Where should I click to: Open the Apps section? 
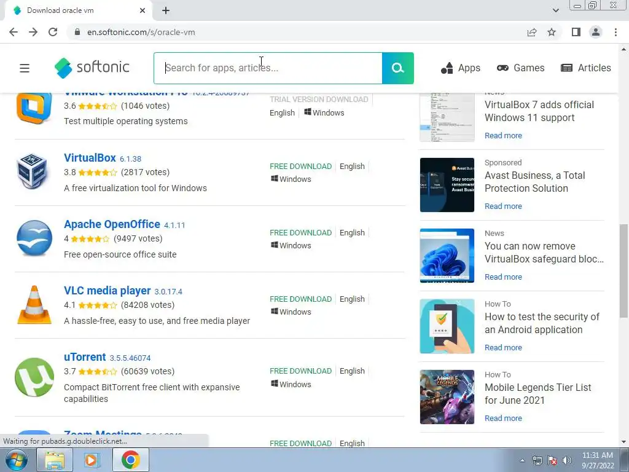point(461,68)
